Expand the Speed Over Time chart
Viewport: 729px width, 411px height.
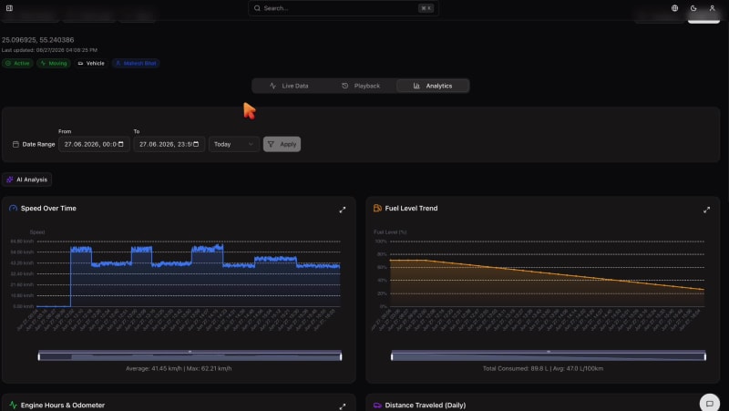click(x=343, y=210)
